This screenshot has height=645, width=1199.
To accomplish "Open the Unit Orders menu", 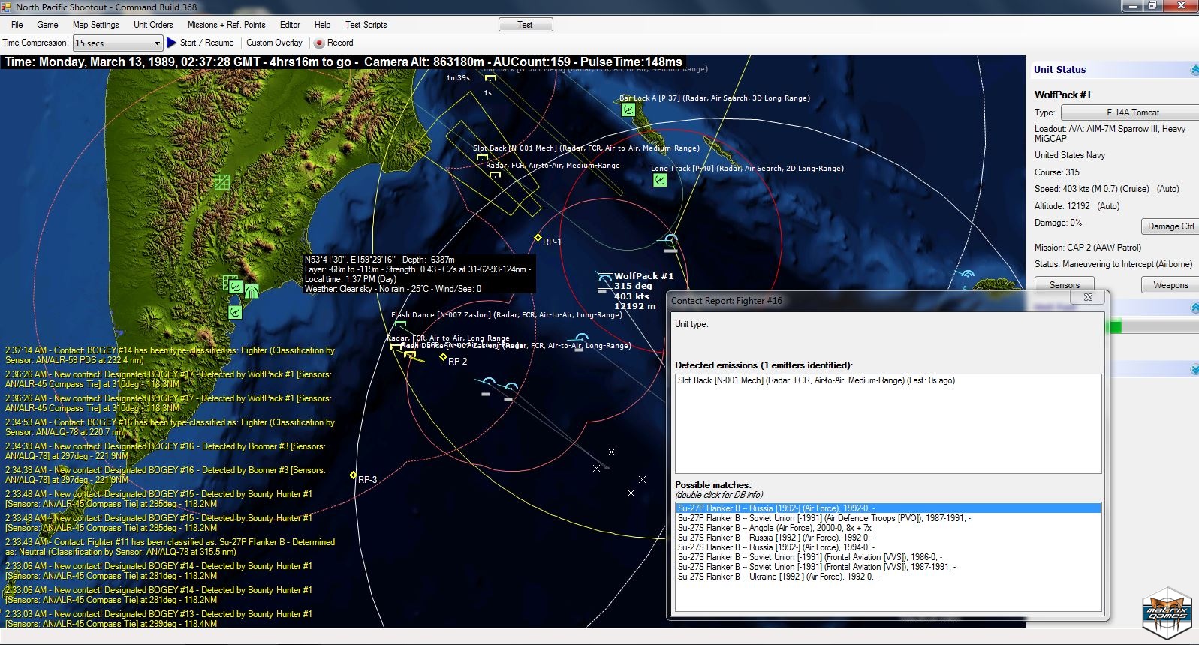I will (x=153, y=25).
